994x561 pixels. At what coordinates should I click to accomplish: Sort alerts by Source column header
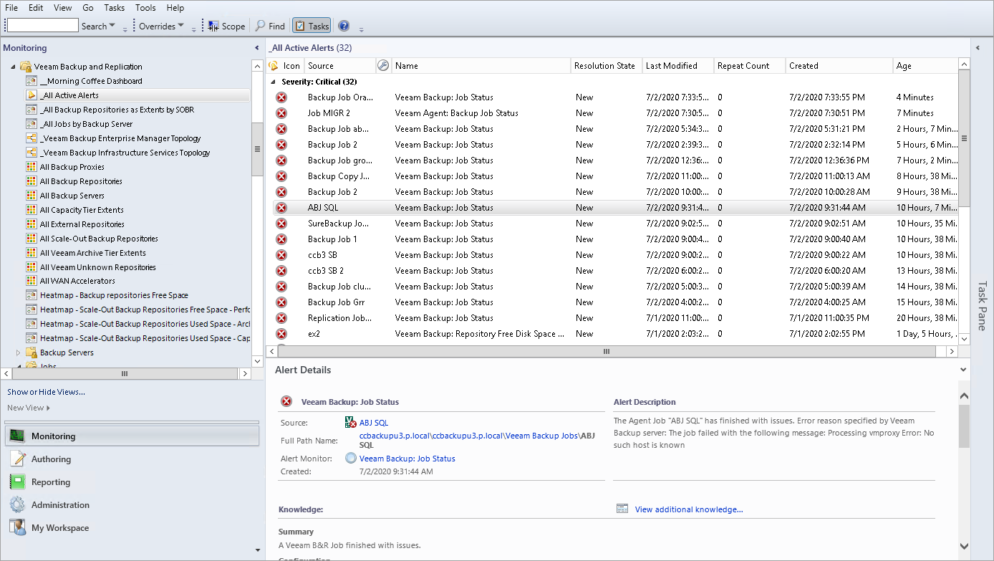(340, 66)
